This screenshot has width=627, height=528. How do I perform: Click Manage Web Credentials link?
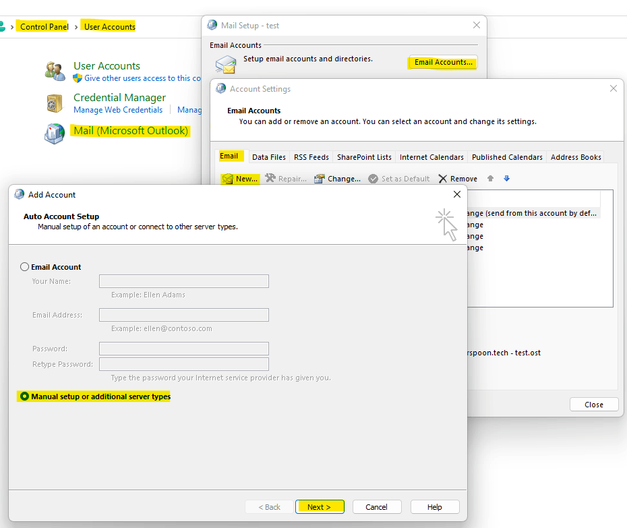coord(118,110)
